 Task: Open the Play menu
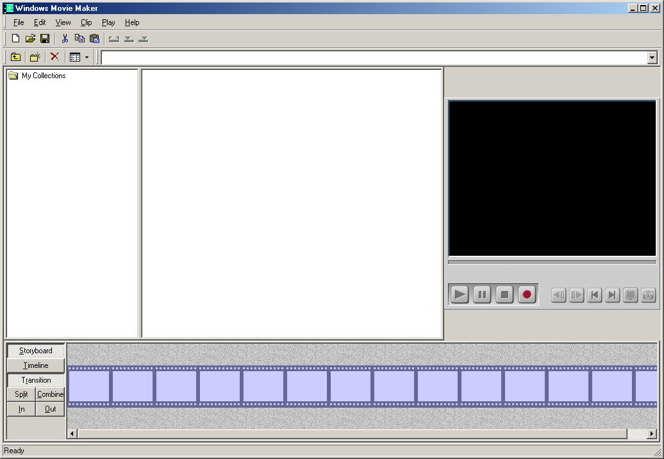pos(108,22)
